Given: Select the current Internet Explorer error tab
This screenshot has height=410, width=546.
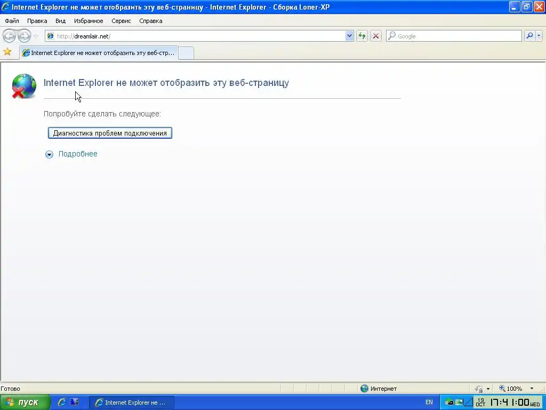Looking at the screenshot, I should pyautogui.click(x=99, y=53).
